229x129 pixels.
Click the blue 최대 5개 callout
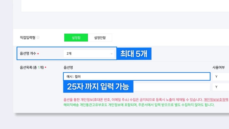click(134, 54)
